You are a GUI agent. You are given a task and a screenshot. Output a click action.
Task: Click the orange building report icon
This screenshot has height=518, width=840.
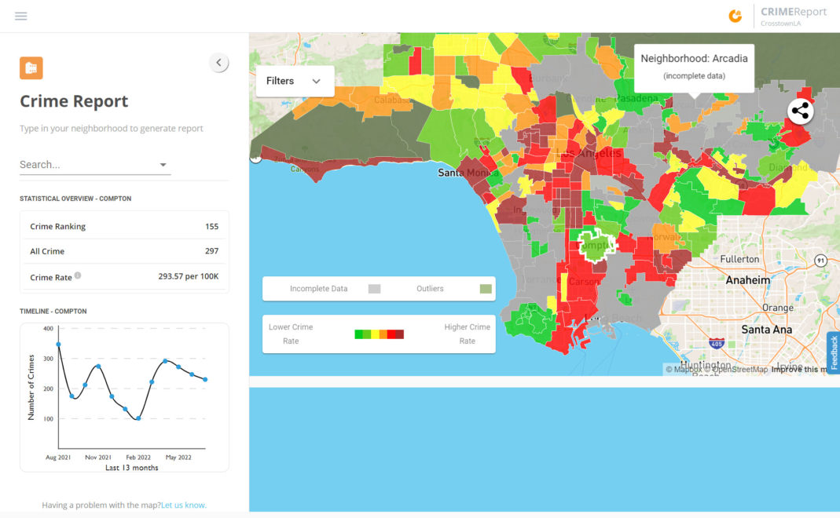tap(31, 68)
